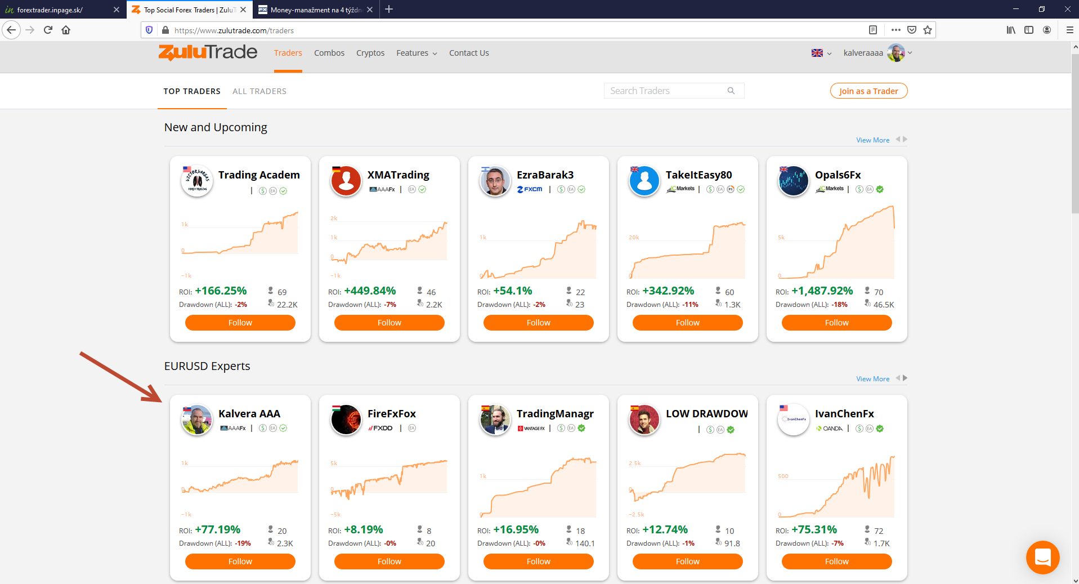
Task: Save page to Pocket icon
Action: click(x=912, y=30)
